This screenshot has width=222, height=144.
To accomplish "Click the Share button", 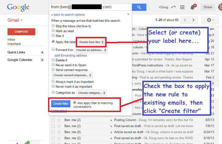I will tap(208, 7).
